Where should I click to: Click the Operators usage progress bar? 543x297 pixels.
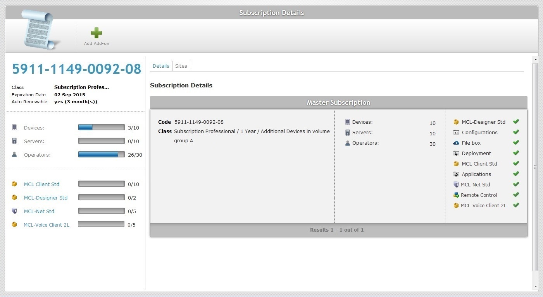[102, 154]
